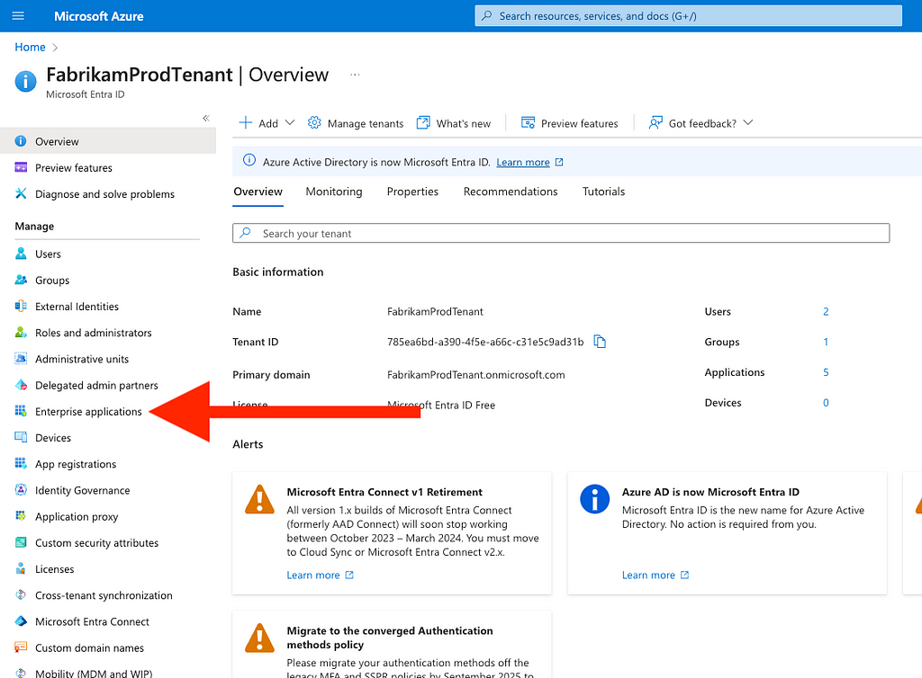Click the Search your tenant field
Screen dimensions: 922x678
pos(561,233)
